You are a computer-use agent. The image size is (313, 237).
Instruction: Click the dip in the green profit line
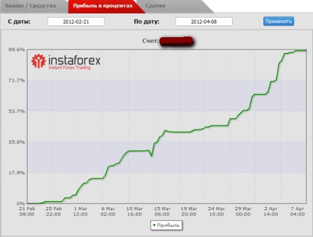pos(152,155)
